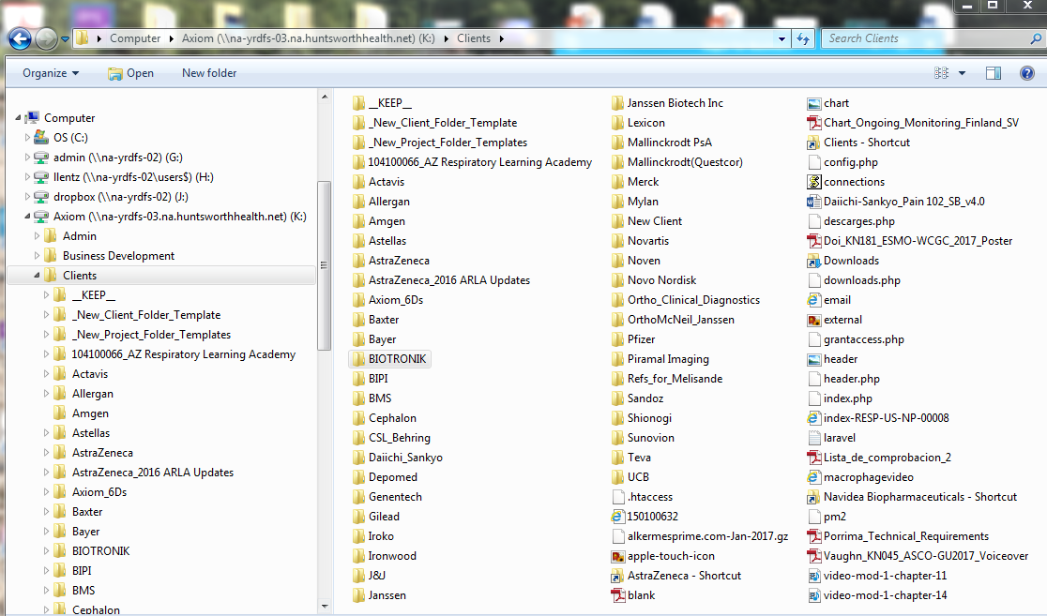1047x616 pixels.
Task: Select alkermesprime.com-Jan-2017.gz archive
Action: (x=700, y=536)
